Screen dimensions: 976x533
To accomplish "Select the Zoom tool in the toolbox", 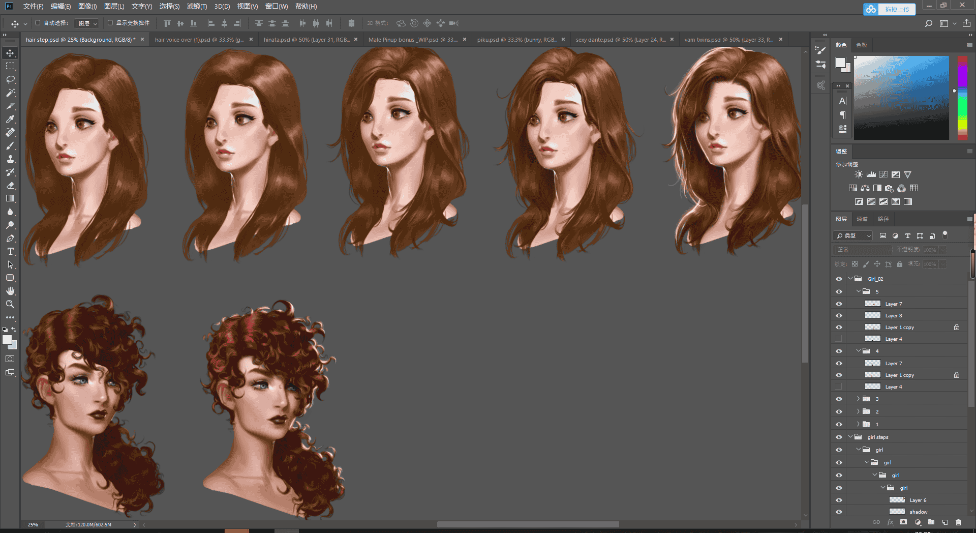I will pos(10,304).
